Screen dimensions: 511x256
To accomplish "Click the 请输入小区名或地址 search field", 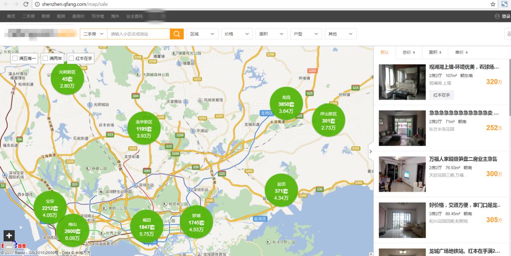I will click(138, 34).
